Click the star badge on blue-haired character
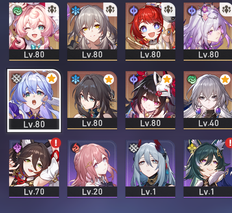The height and width of the screenshot is (213, 232). pos(52,79)
